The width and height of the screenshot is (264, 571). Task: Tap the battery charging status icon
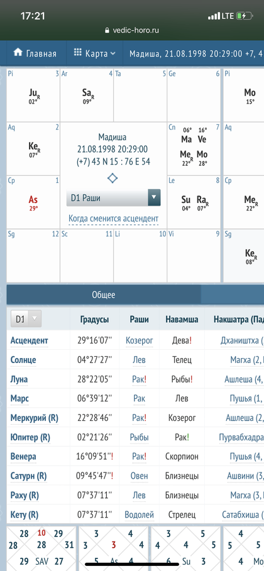[245, 16]
